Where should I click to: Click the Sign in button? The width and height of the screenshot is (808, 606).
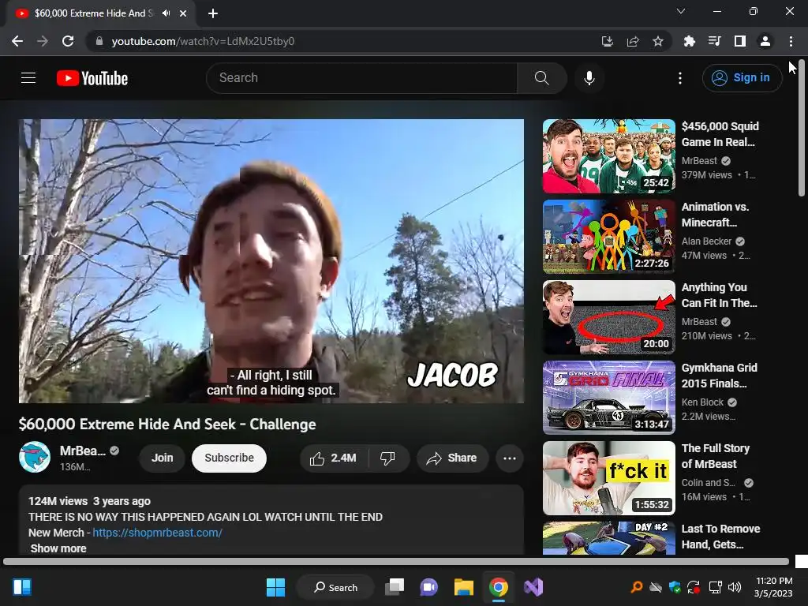pos(742,78)
